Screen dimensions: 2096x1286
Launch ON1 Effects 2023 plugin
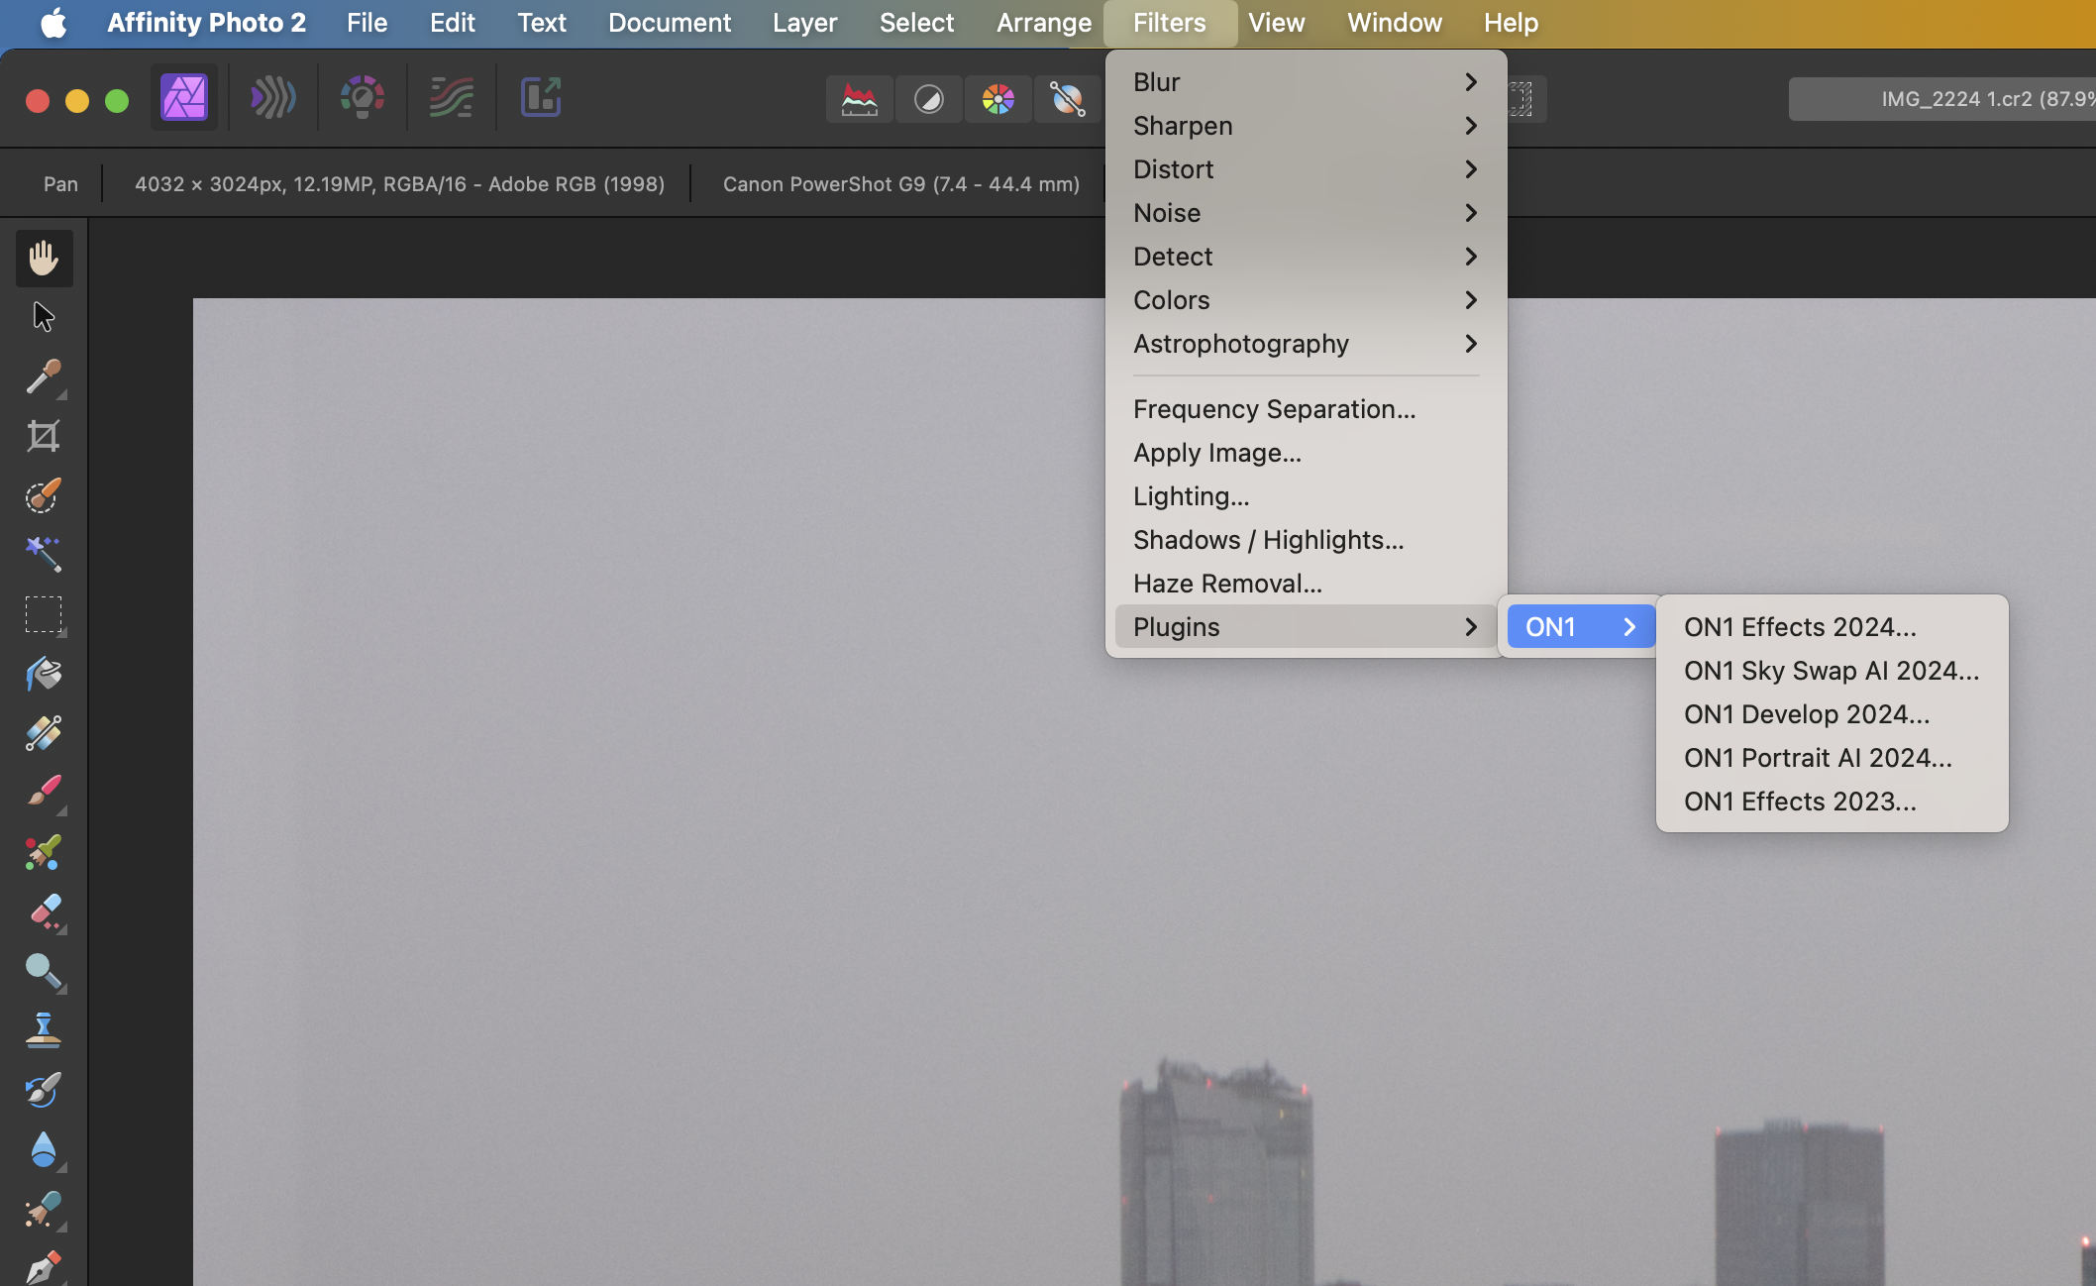coord(1832,802)
